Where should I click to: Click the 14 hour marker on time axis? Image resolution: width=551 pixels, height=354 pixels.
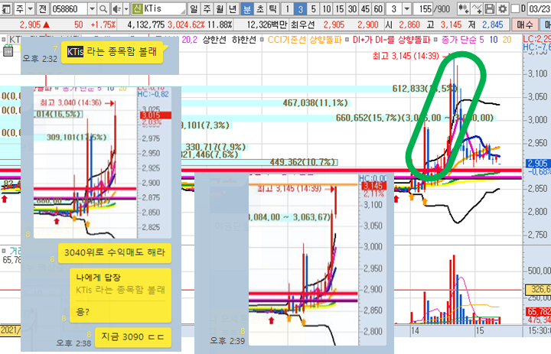[x=415, y=330]
